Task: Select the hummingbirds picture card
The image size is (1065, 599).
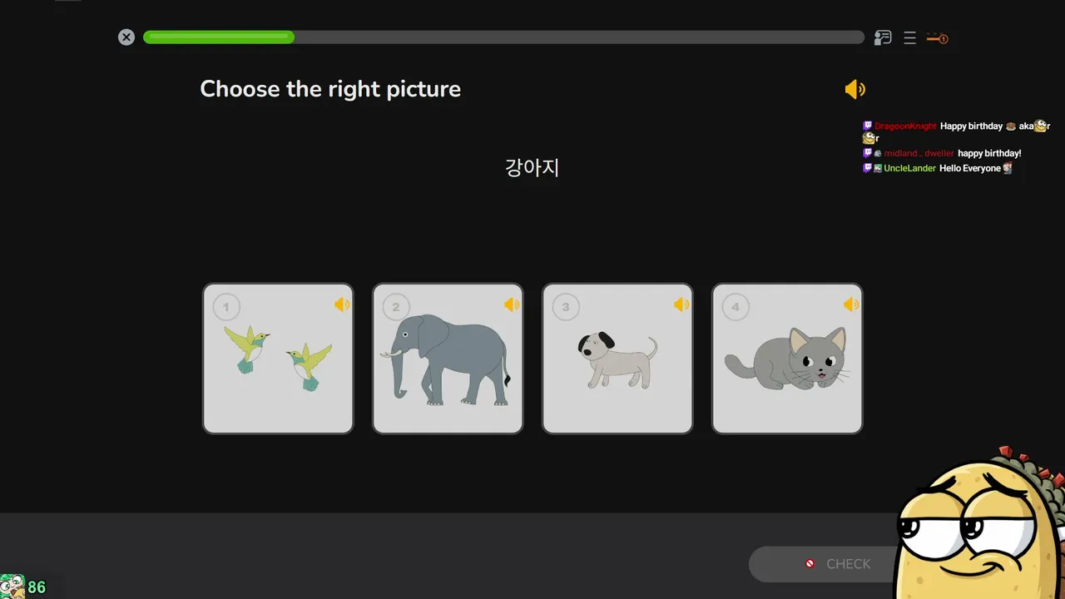Action: tap(278, 359)
